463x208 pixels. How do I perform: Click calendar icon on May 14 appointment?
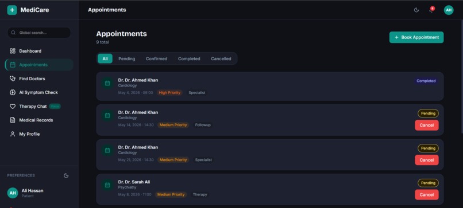[x=107, y=116]
